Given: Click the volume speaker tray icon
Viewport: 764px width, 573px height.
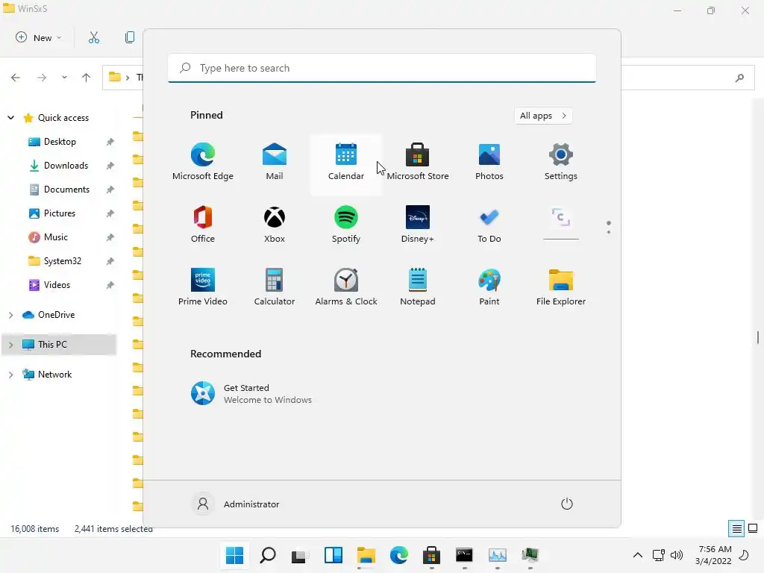Looking at the screenshot, I should point(676,555).
